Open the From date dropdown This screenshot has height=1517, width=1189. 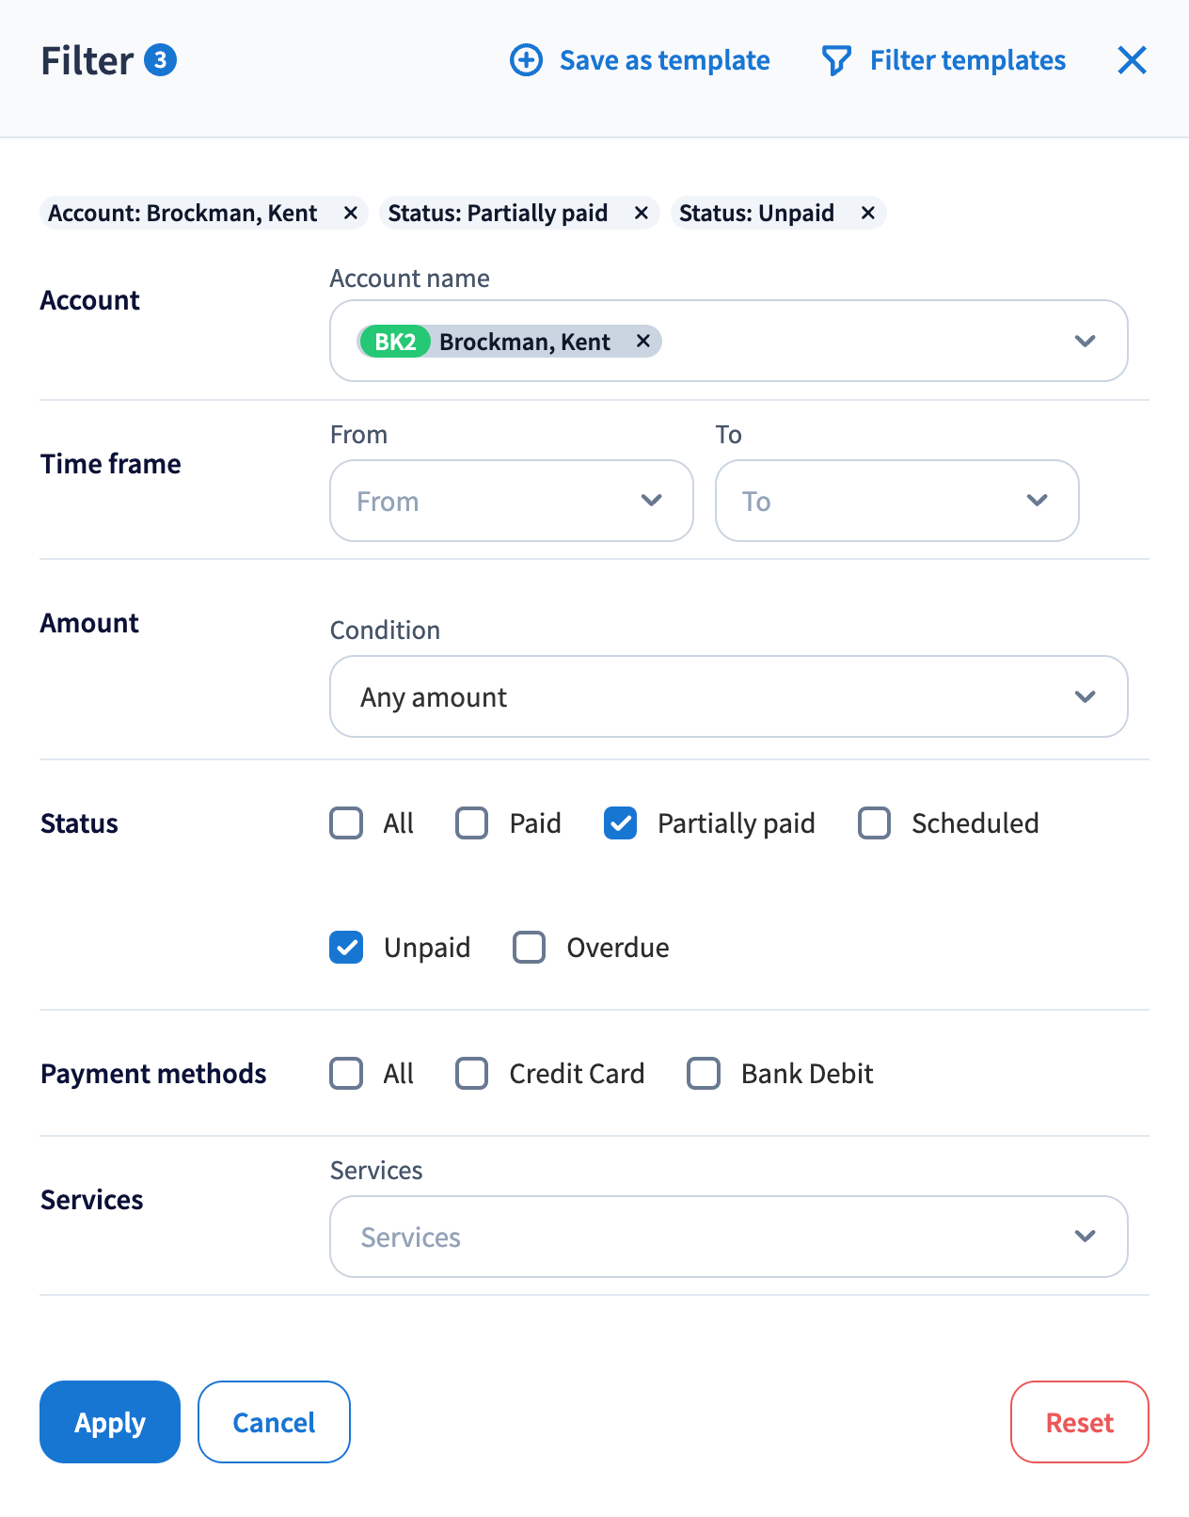[511, 501]
